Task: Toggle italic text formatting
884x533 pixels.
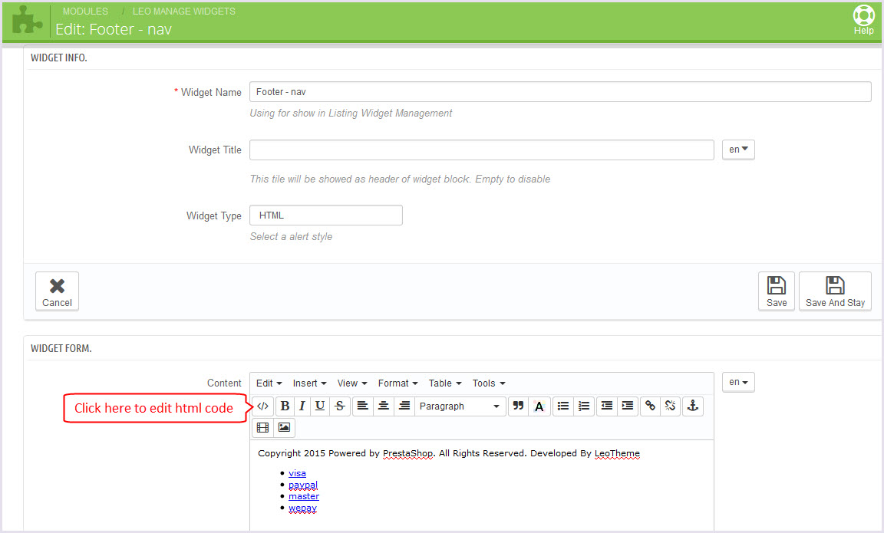Action: tap(302, 406)
